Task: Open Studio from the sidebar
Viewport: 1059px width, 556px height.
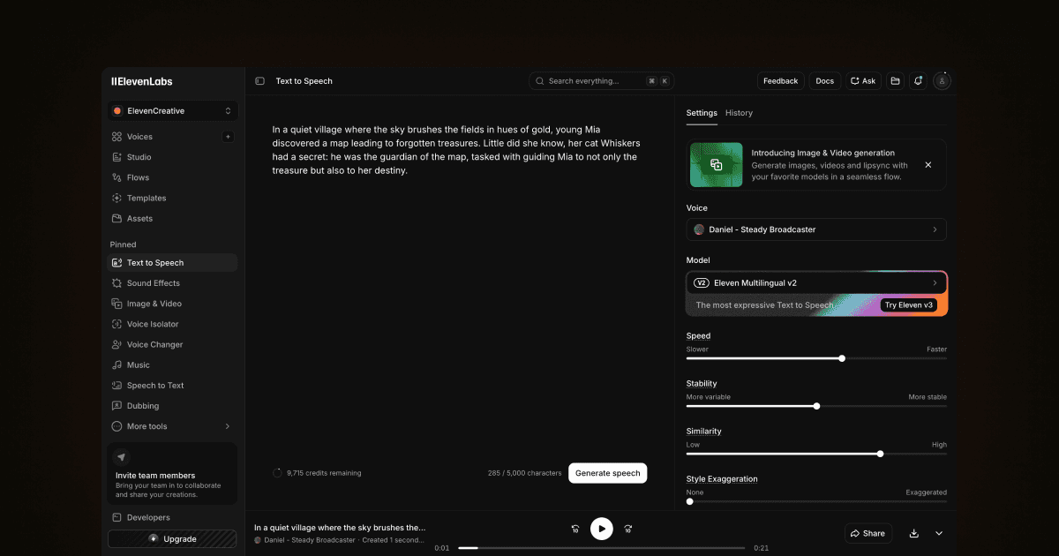Action: pyautogui.click(x=172, y=157)
